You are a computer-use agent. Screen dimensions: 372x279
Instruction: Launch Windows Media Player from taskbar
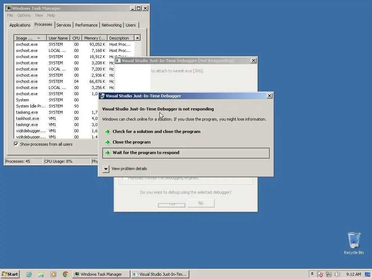(53, 274)
